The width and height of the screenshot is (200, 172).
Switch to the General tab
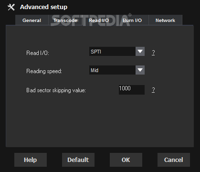click(x=32, y=20)
